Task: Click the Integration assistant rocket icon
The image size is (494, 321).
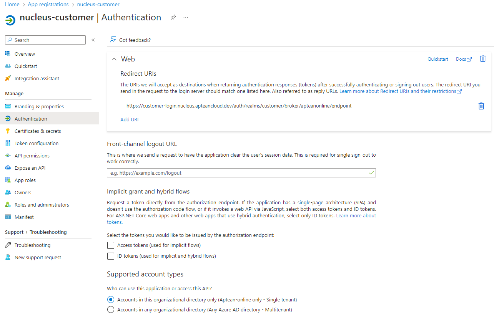Action: 8,78
